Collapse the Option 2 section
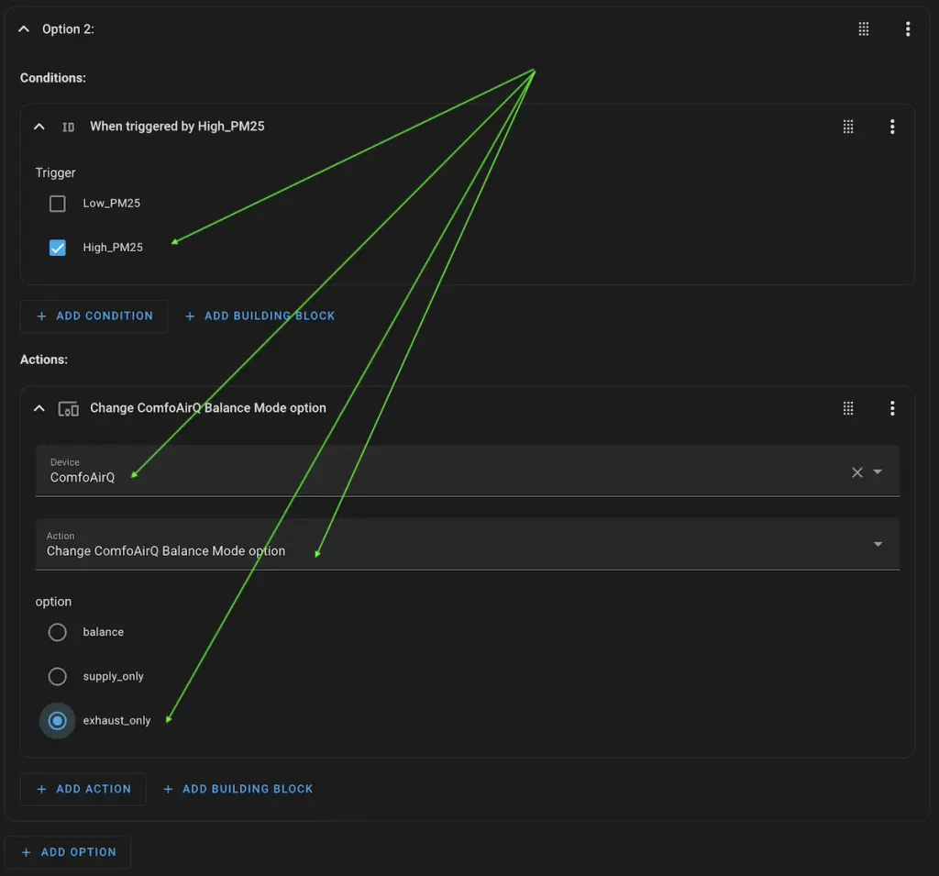The height and width of the screenshot is (876, 939). click(x=24, y=29)
